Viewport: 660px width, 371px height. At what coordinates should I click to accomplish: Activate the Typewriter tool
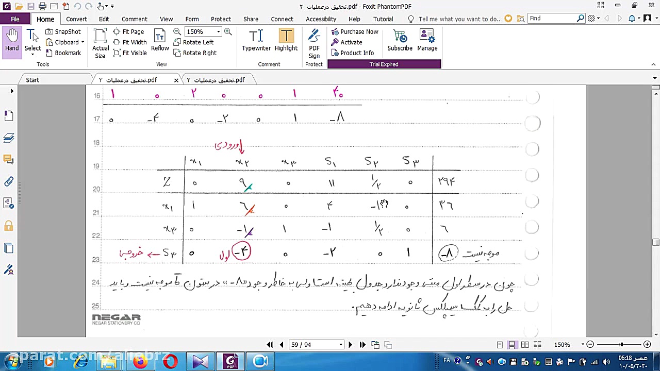(x=256, y=41)
